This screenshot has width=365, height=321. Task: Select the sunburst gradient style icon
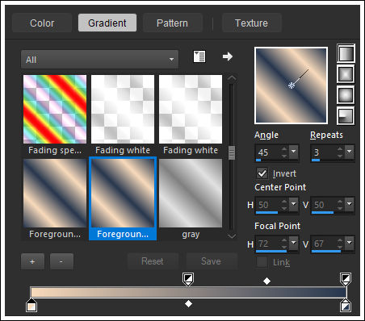(346, 95)
